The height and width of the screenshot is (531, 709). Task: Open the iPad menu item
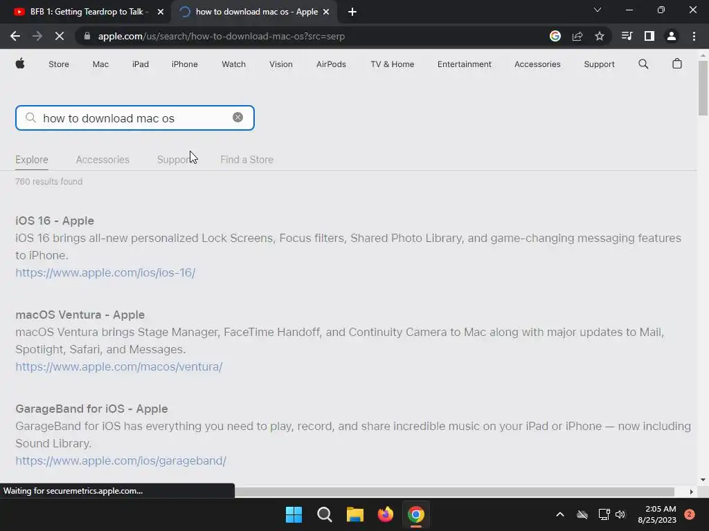click(140, 64)
